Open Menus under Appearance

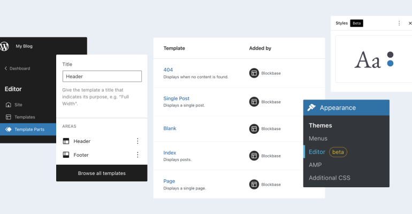[x=318, y=139]
